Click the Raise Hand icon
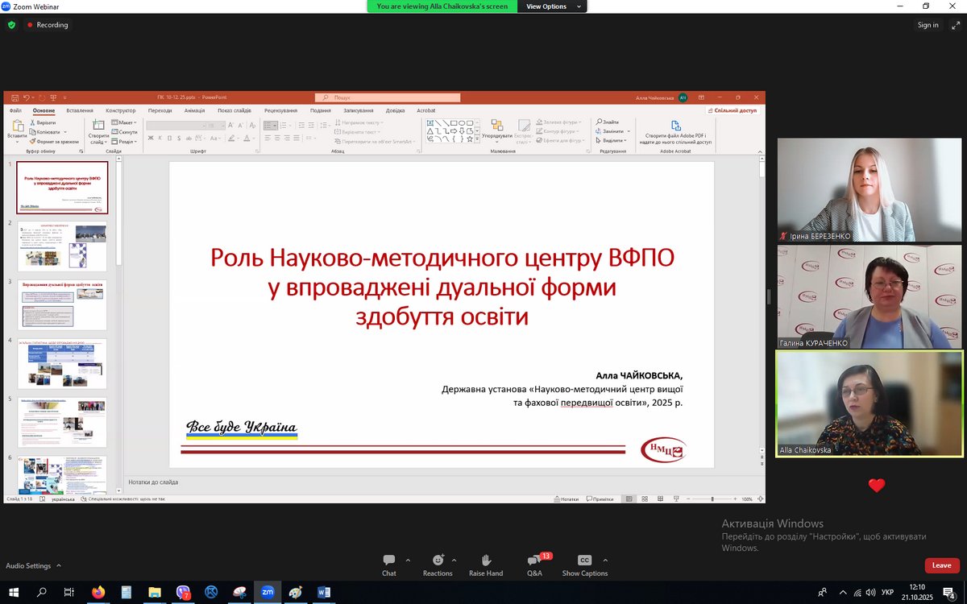This screenshot has height=604, width=967. 486,565
